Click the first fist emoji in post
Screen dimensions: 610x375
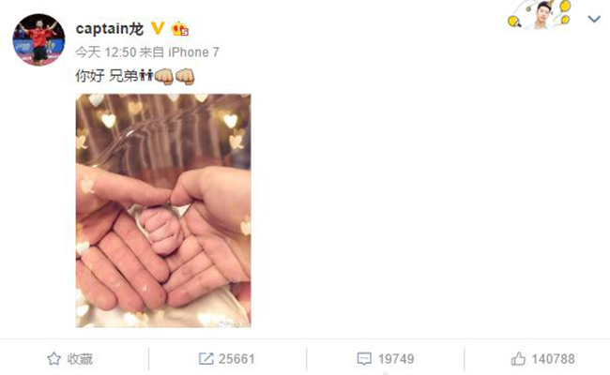(164, 76)
